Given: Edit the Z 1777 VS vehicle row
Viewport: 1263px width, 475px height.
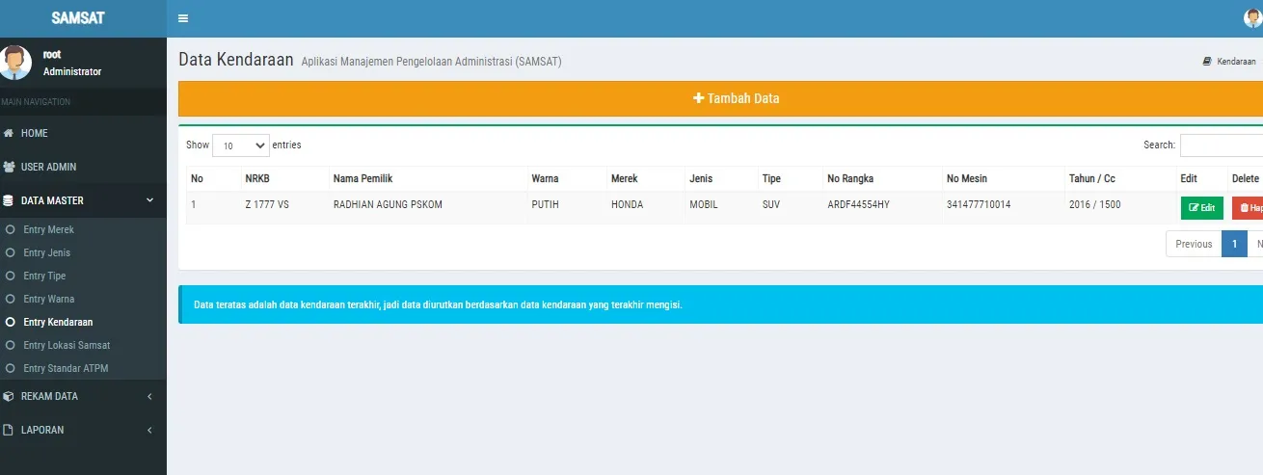Looking at the screenshot, I should 1201,207.
